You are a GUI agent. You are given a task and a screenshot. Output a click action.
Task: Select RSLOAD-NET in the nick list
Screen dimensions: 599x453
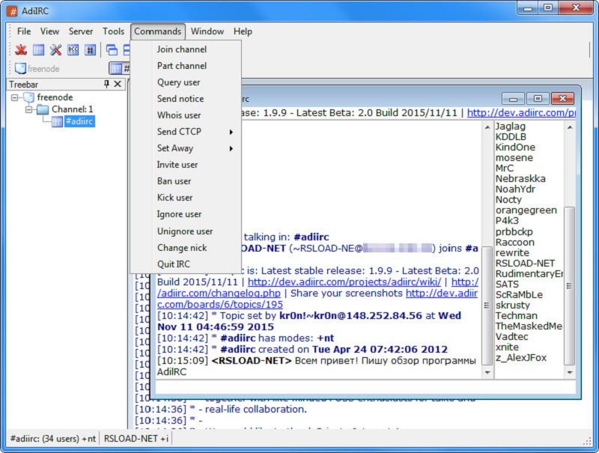(525, 264)
